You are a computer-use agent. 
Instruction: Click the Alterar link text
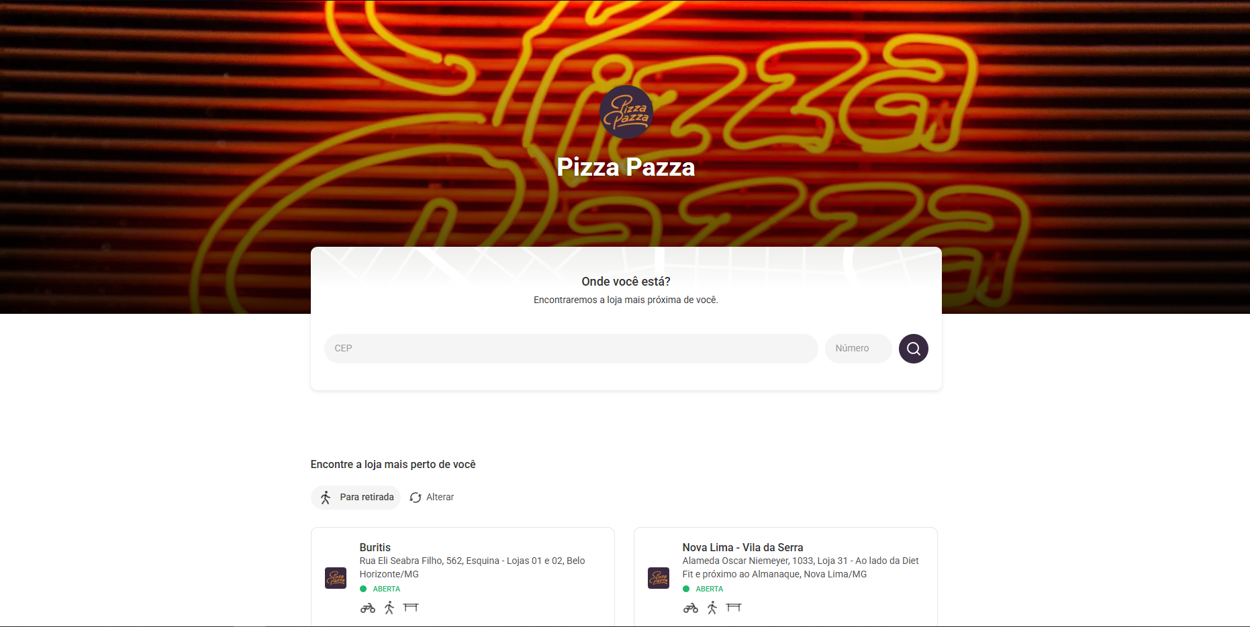click(x=440, y=497)
